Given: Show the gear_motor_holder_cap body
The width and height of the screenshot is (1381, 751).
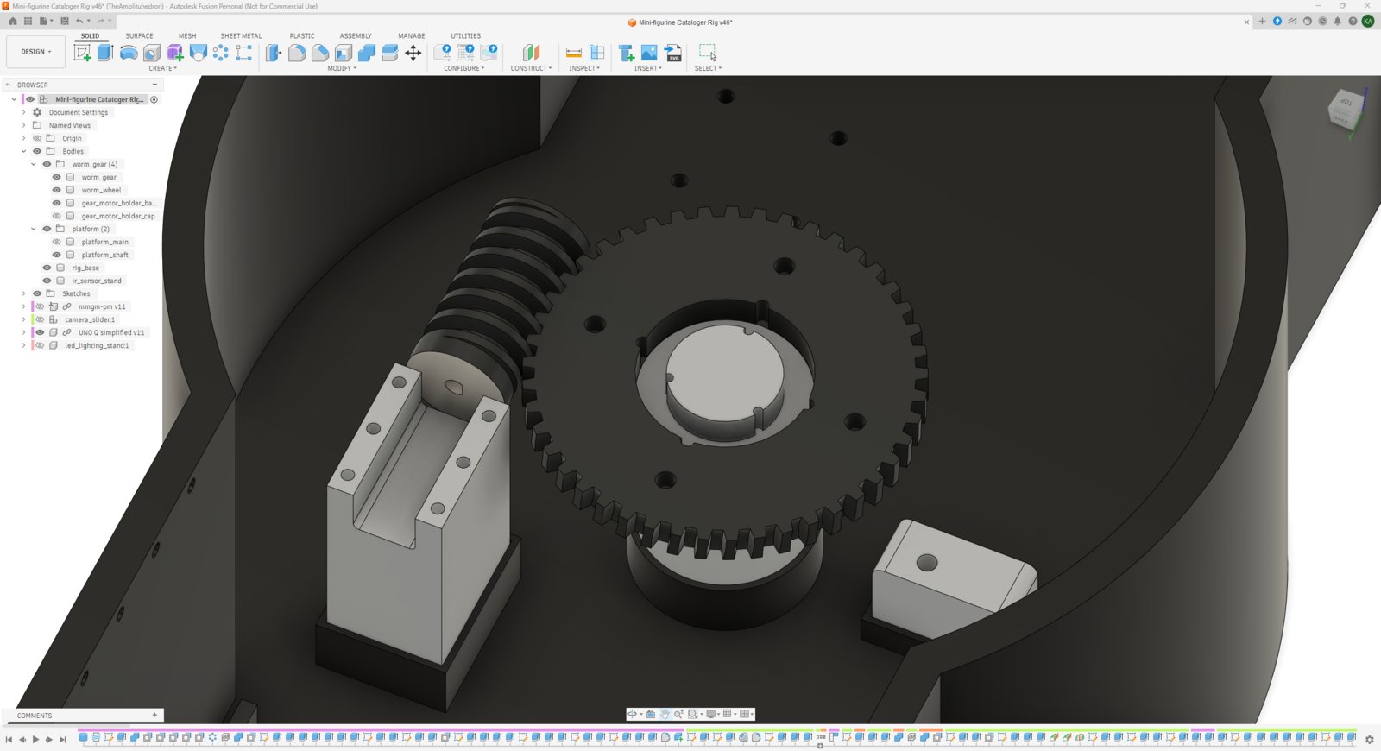Looking at the screenshot, I should 57,216.
